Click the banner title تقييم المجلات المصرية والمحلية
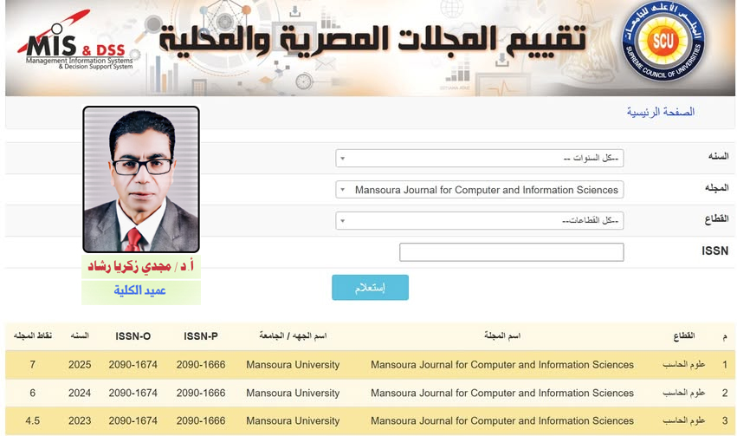 [x=372, y=40]
